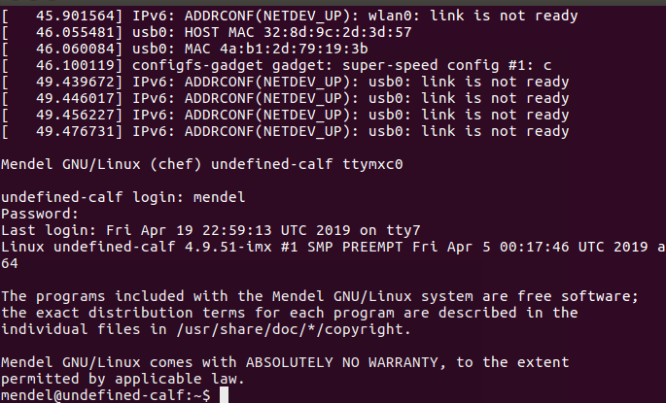666x403 pixels.
Task: Click the words free software
Action: point(578,296)
